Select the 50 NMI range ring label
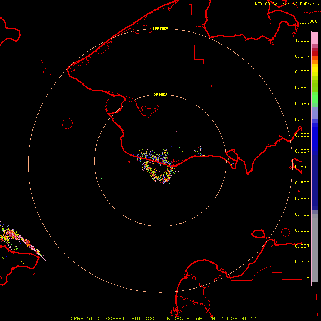Viewport: 321px width, 321px height. point(160,95)
